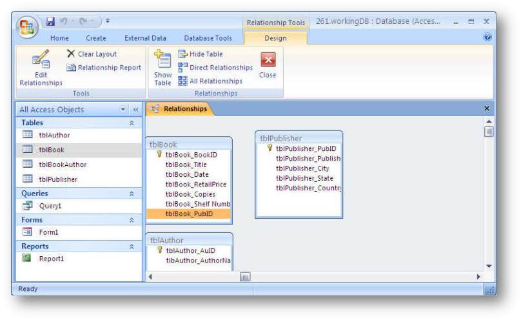Click Clear Layout in Tools group

pos(92,54)
